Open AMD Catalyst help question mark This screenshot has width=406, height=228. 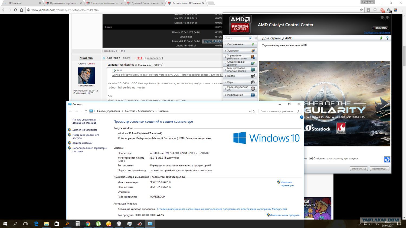click(387, 38)
